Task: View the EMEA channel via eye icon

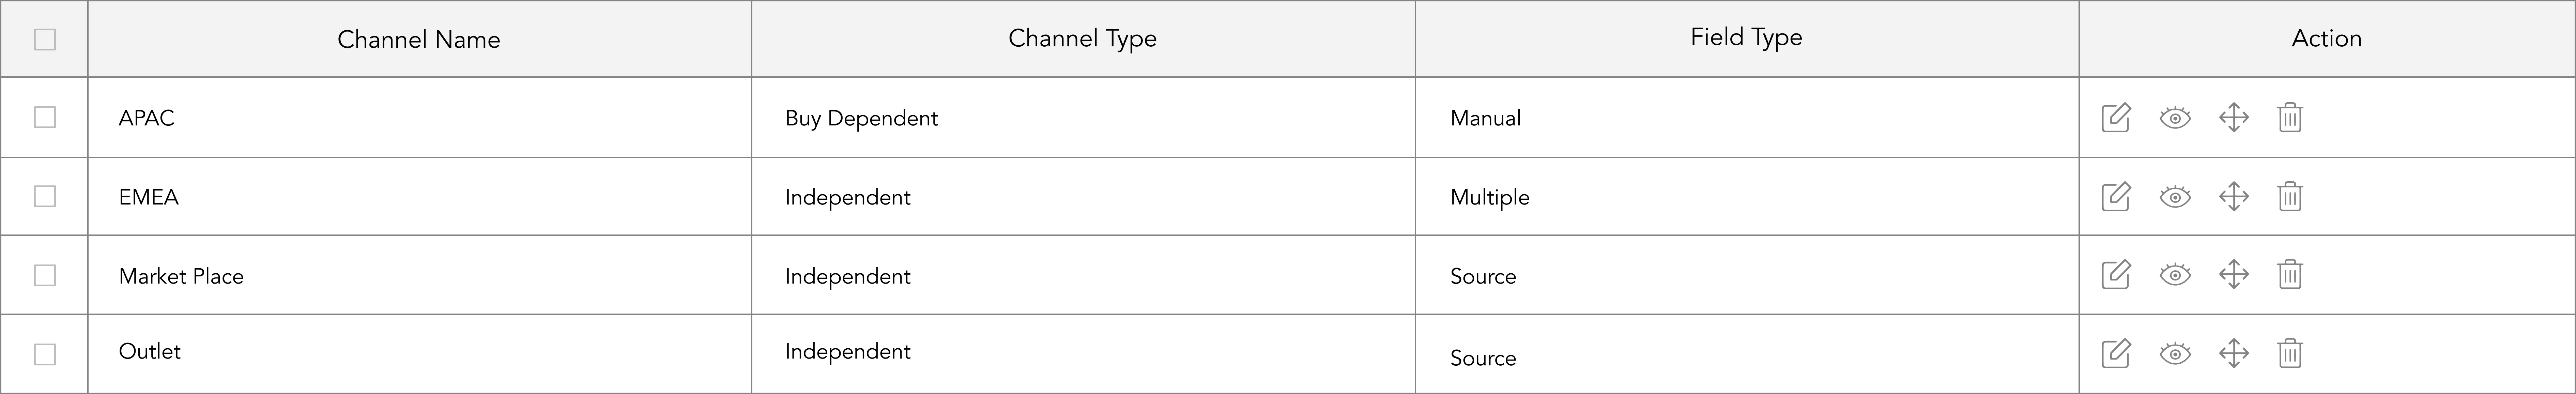Action: [x=2175, y=197]
